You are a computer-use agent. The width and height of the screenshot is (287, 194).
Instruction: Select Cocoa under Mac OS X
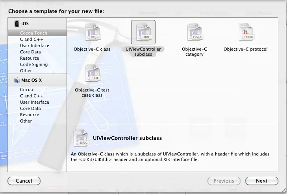[x=26, y=90]
